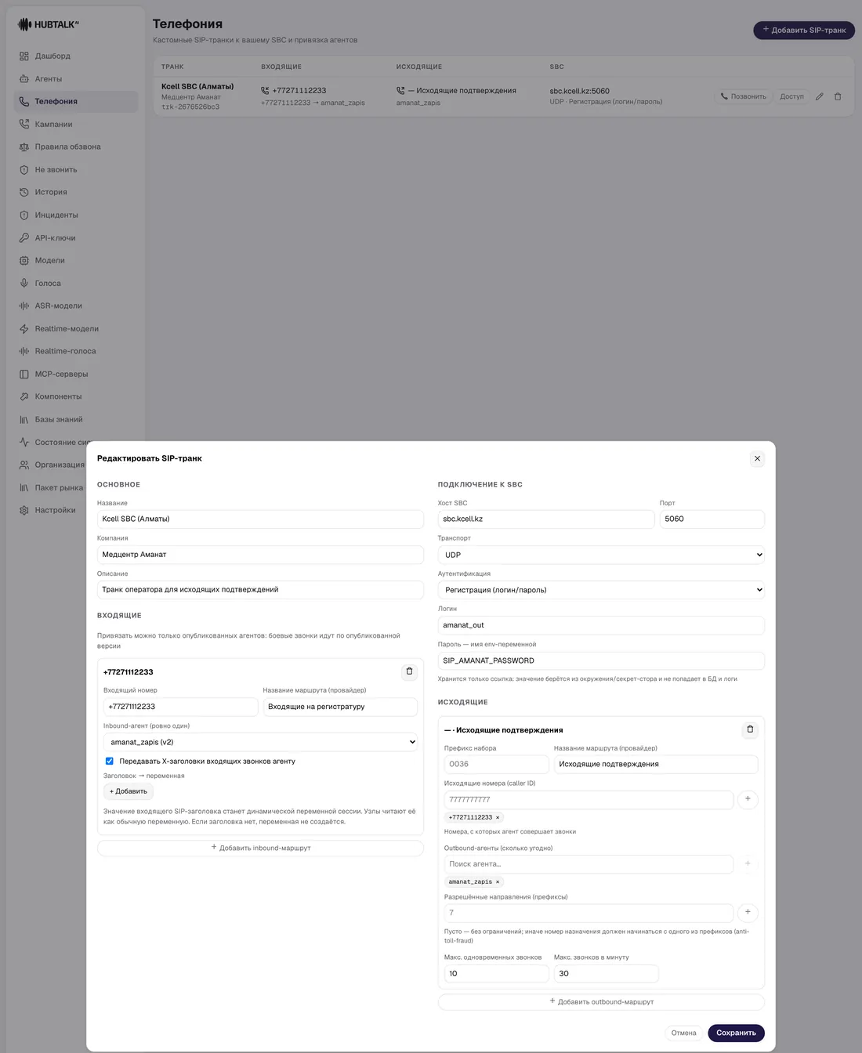Click Добавить inbound-маршрут

point(260,849)
